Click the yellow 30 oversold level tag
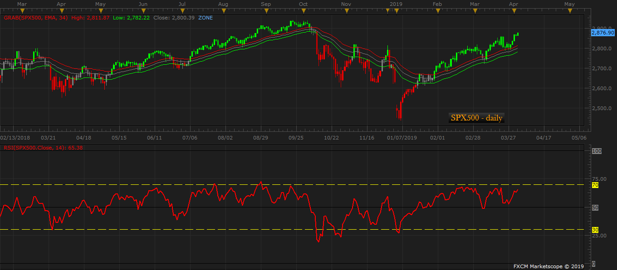 pyautogui.click(x=595, y=230)
